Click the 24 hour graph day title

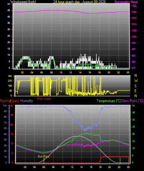click(80, 2)
